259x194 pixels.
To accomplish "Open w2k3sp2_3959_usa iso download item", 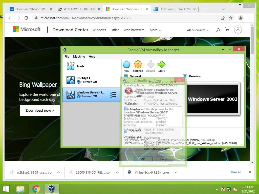I will pos(31,172).
